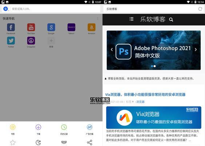The image size is (205, 146).
Task: Open the blog's hamburger list menu
Action: coord(131,19)
